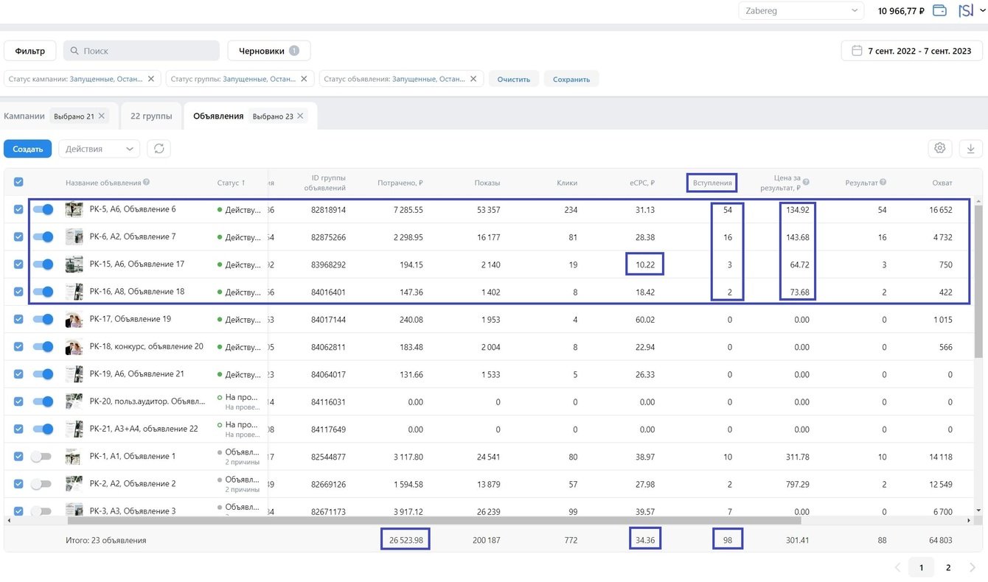Click help icon next to Результат column
This screenshot has height=582, width=988.
point(883,183)
